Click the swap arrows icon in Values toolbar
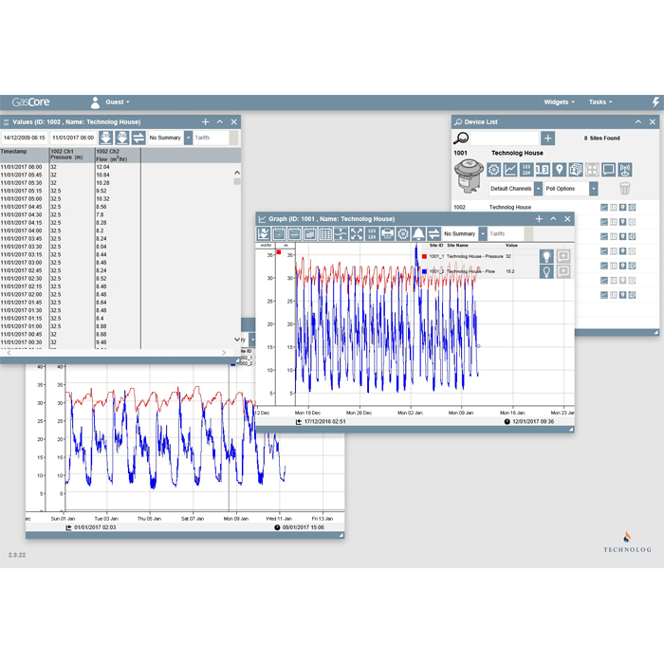Viewport: 664px width, 664px height. (138, 138)
